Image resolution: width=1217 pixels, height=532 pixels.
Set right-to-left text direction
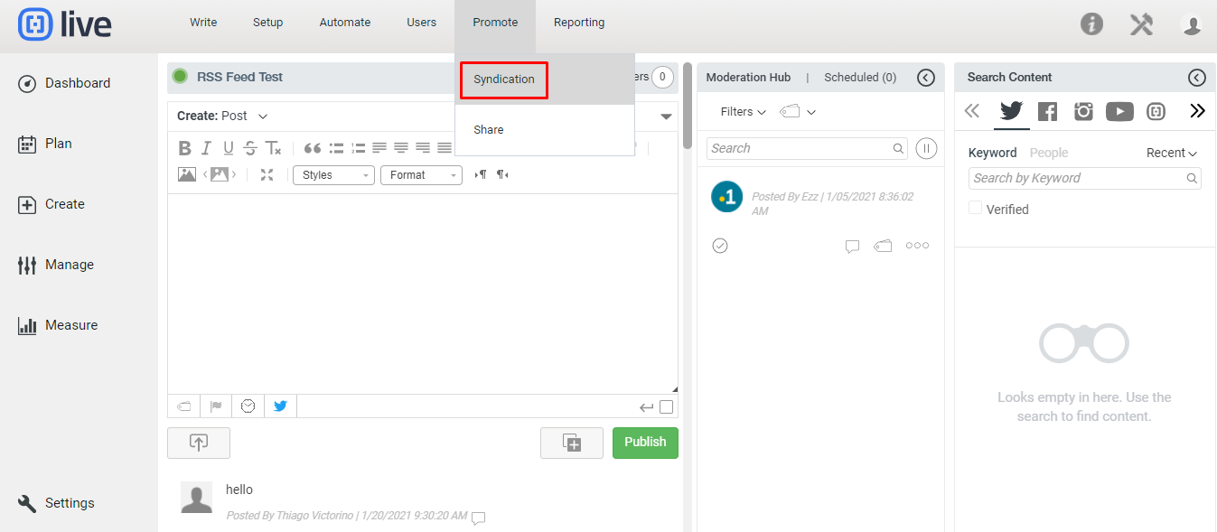502,175
